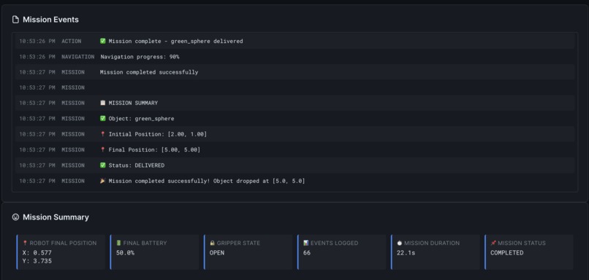
Task: Click the Mission Duration '22.1s' value
Action: [x=406, y=253]
